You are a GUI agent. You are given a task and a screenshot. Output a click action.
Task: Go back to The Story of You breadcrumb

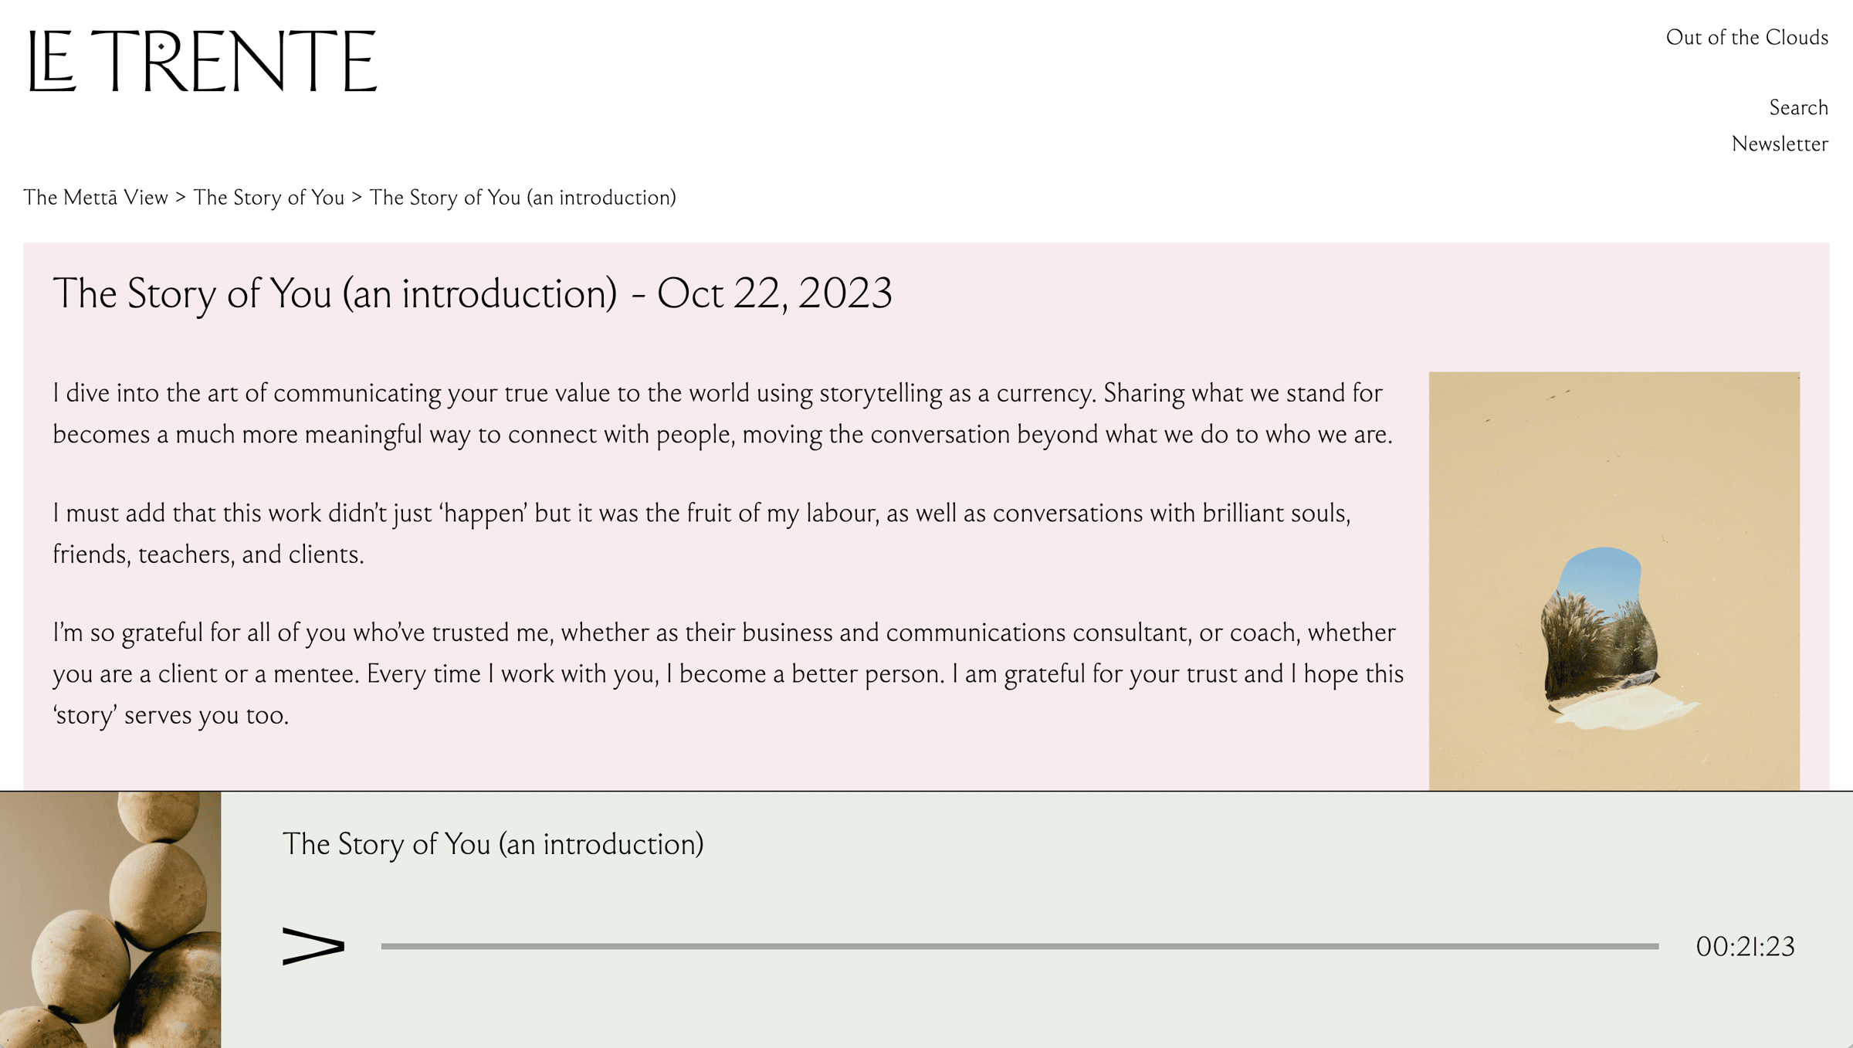pos(269,198)
